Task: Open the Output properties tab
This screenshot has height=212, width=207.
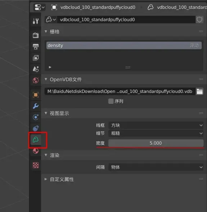Action: 36,47
